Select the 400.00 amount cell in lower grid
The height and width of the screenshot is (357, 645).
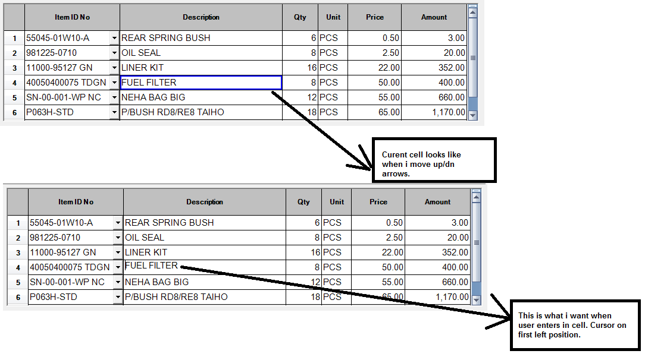pos(438,267)
